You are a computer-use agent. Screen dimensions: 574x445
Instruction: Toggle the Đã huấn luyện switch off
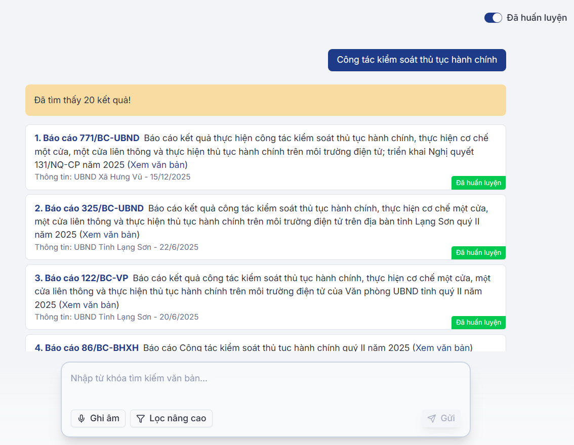[x=493, y=18]
